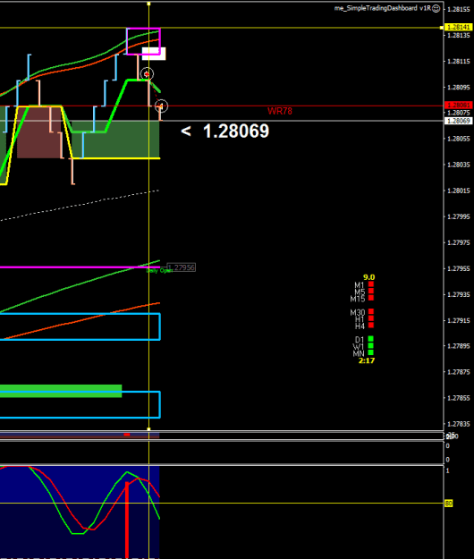This screenshot has height=559, width=474.
Task: Click the D1 green timeframe indicator square
Action: (x=371, y=339)
